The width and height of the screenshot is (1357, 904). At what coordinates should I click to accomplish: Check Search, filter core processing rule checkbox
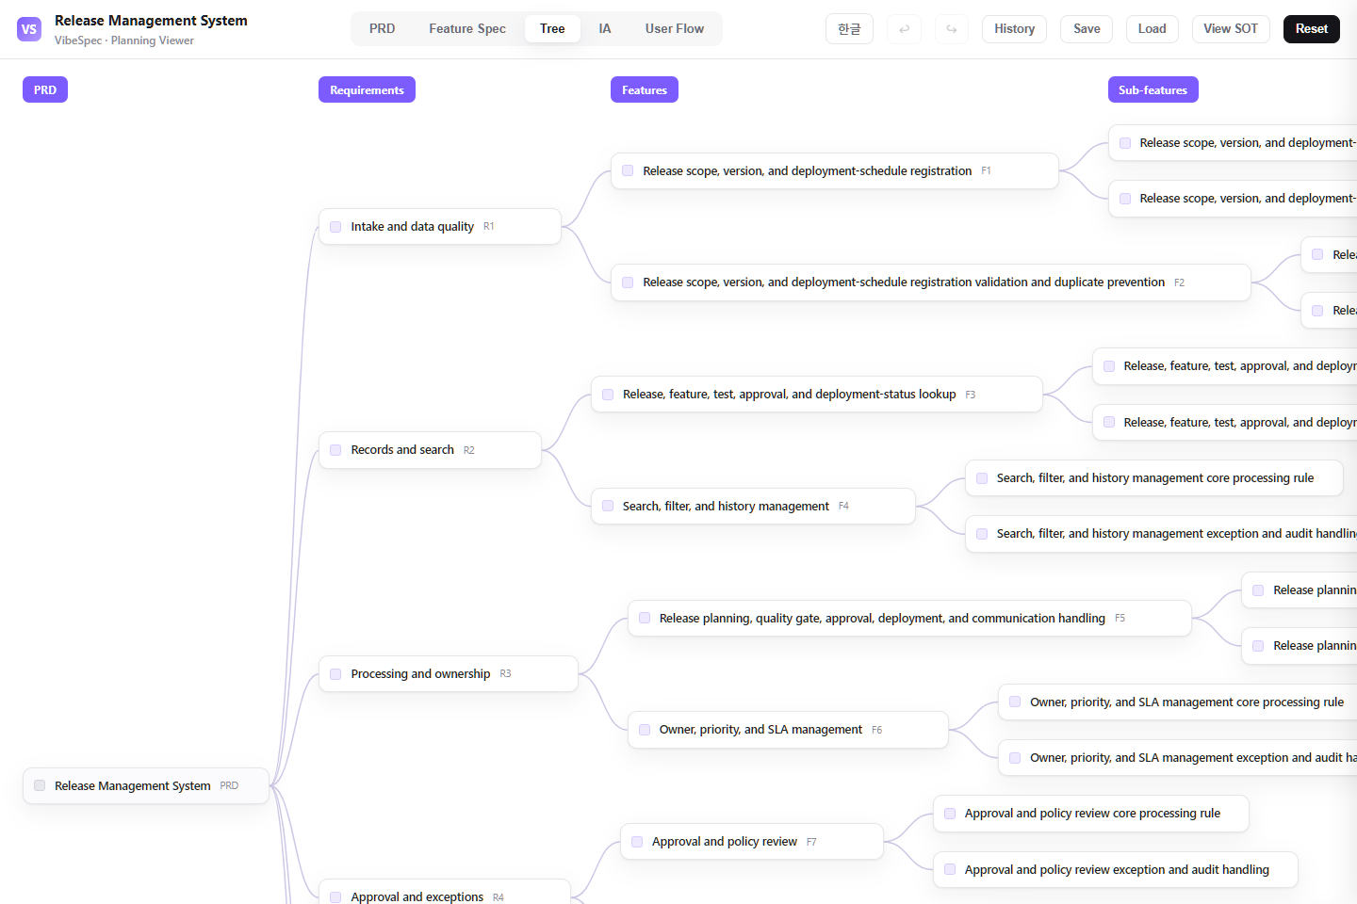tap(982, 478)
